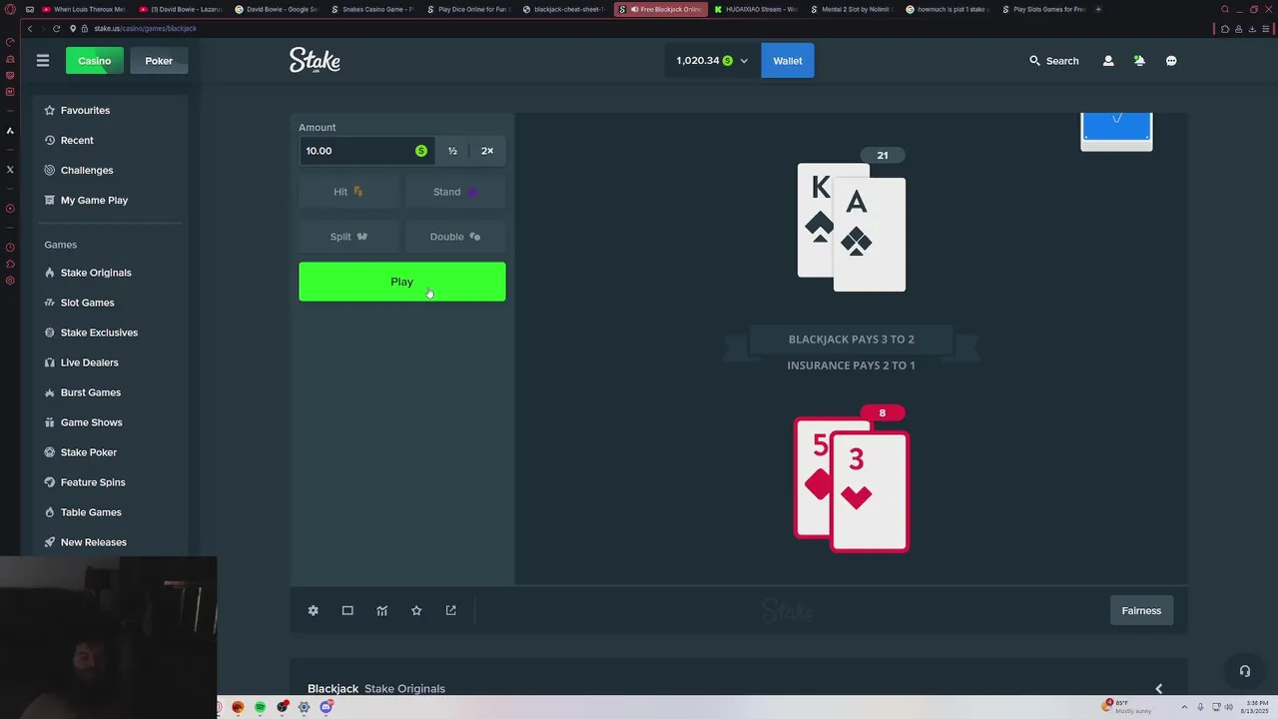Open browser sidebar history clock icon
Screen dimensions: 1278x719
10,247
